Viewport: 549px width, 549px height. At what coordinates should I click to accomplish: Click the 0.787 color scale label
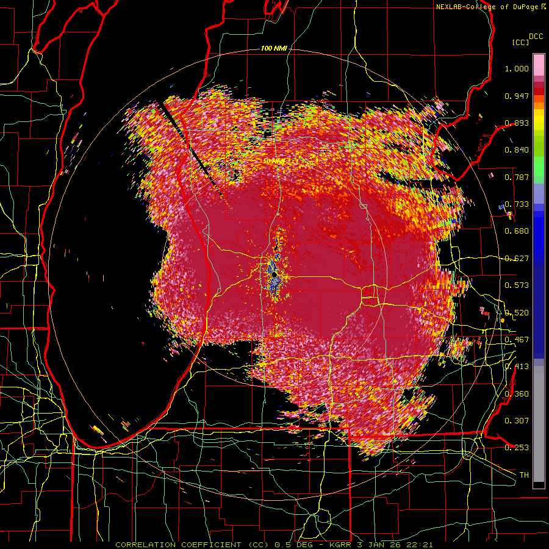pyautogui.click(x=517, y=177)
